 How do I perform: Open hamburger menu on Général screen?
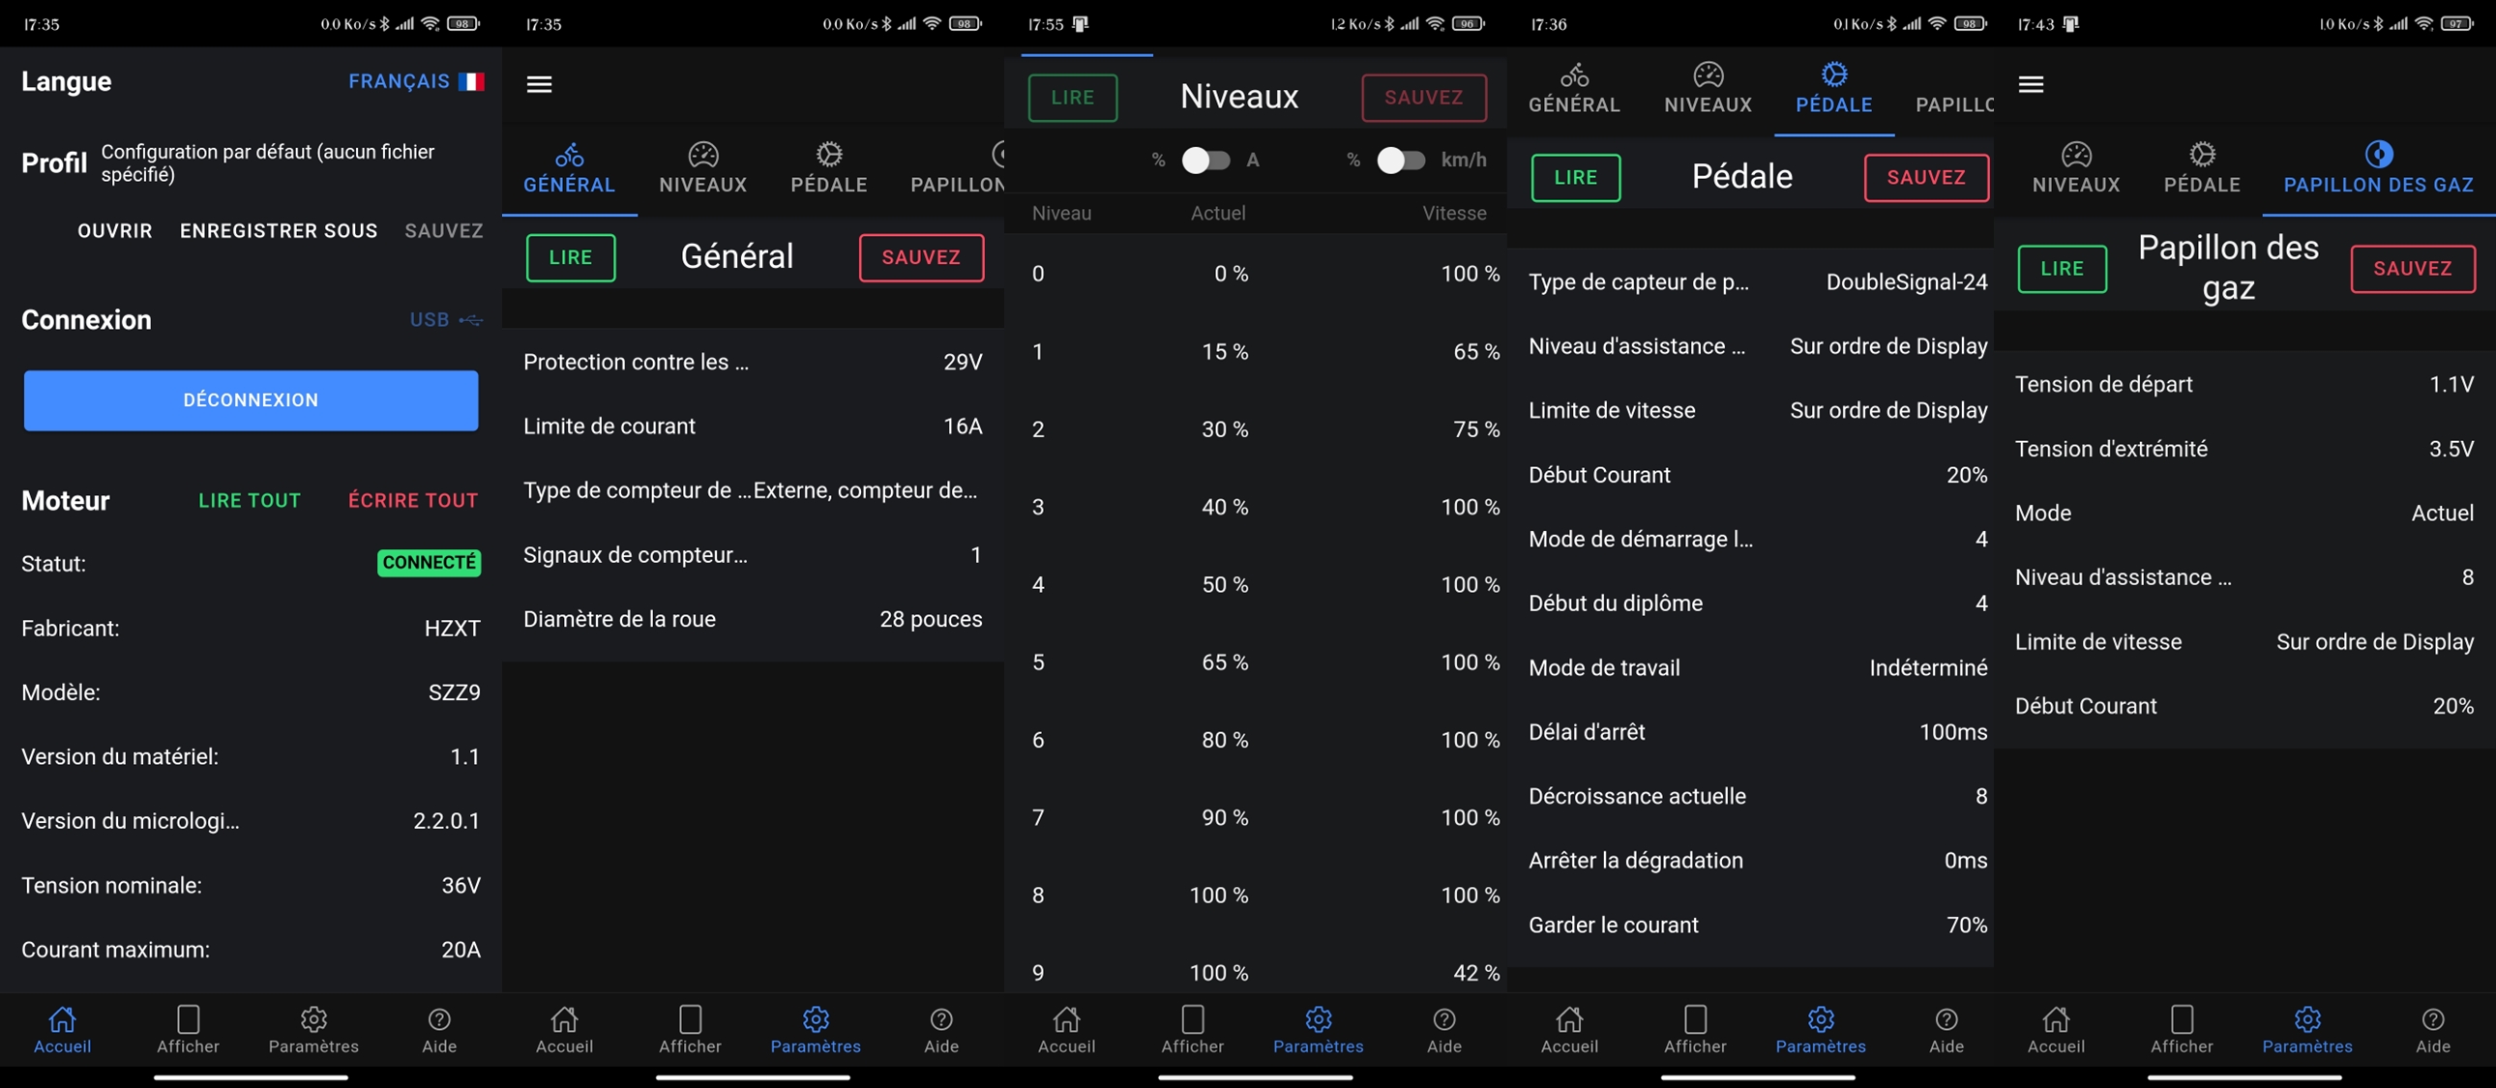coord(539,84)
